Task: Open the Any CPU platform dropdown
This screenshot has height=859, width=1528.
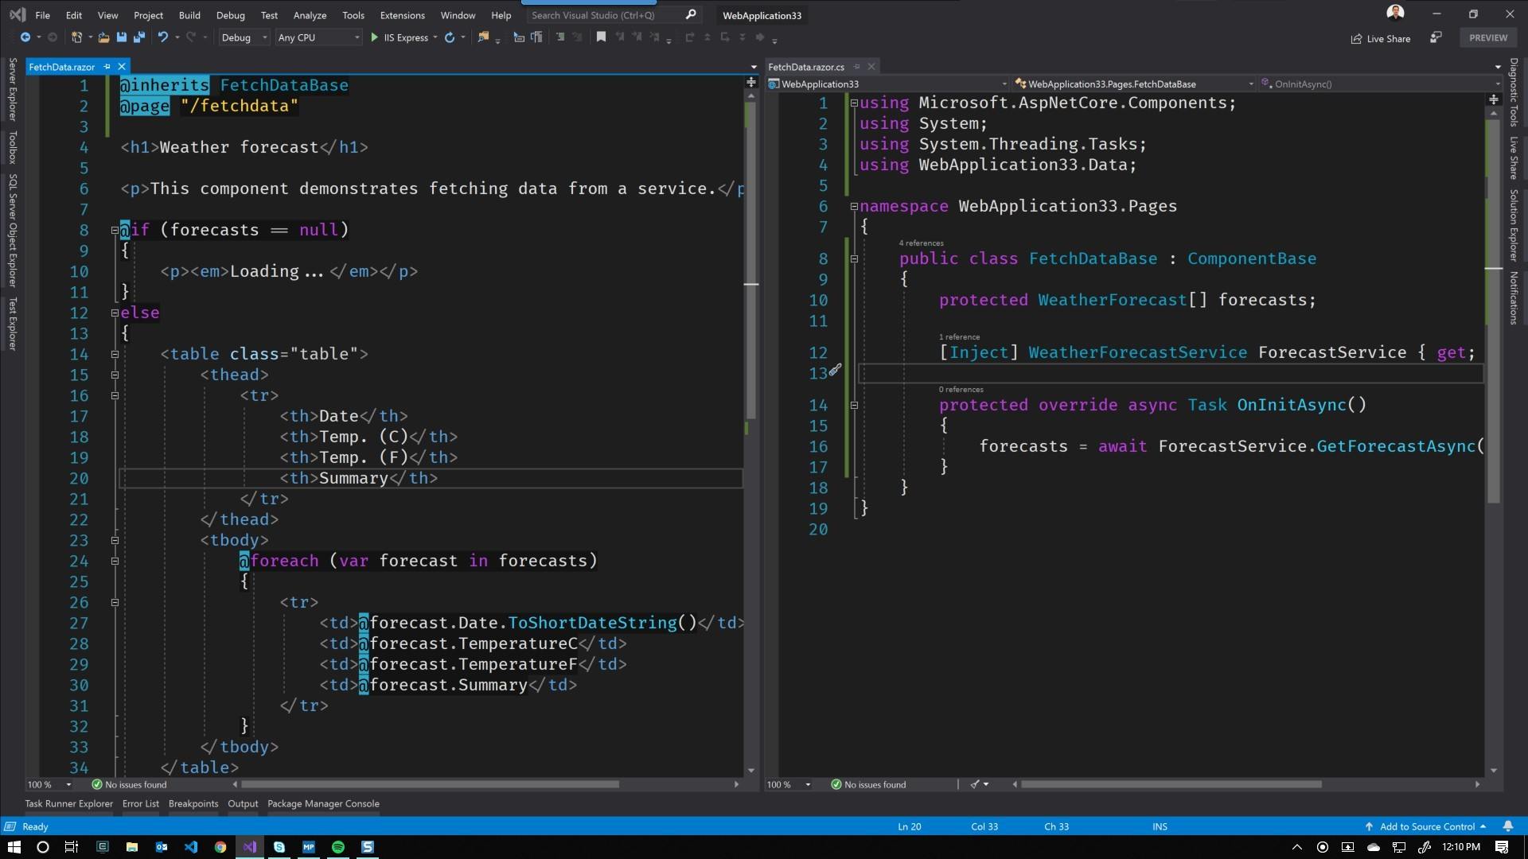Action: [318, 37]
